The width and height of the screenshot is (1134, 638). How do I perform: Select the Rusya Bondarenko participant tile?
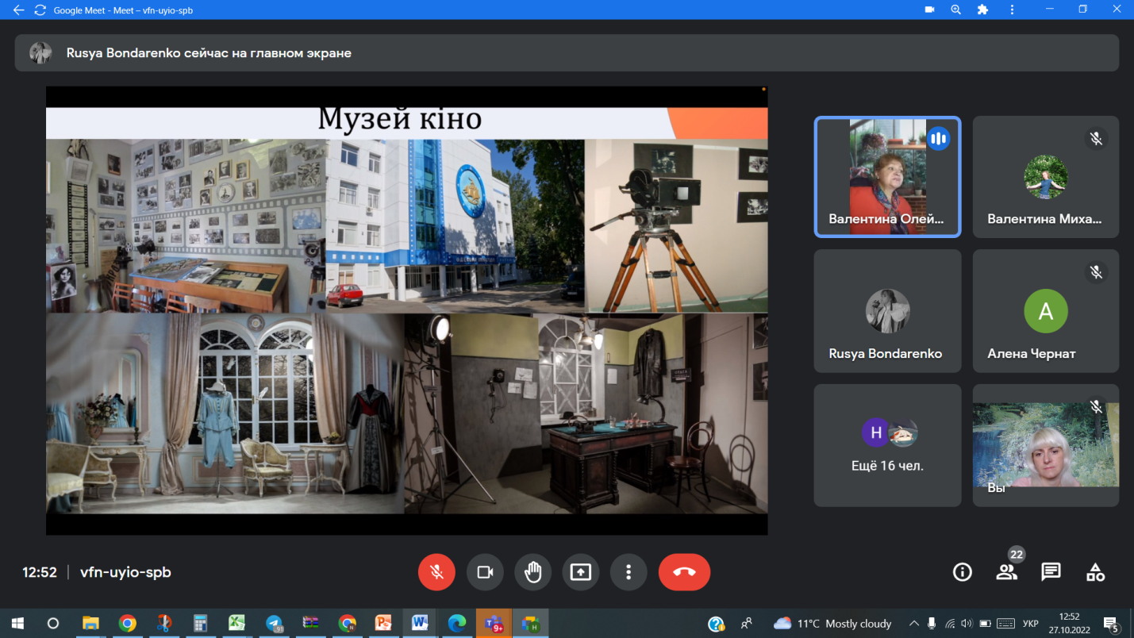click(x=886, y=311)
